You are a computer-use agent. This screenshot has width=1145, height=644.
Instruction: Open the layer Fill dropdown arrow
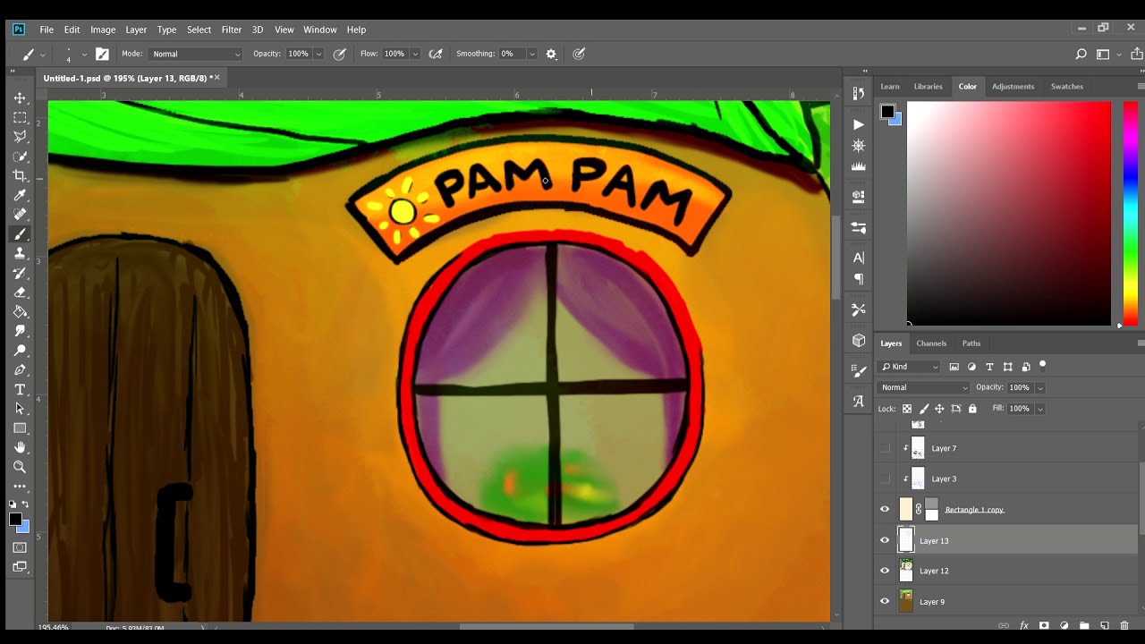1039,408
